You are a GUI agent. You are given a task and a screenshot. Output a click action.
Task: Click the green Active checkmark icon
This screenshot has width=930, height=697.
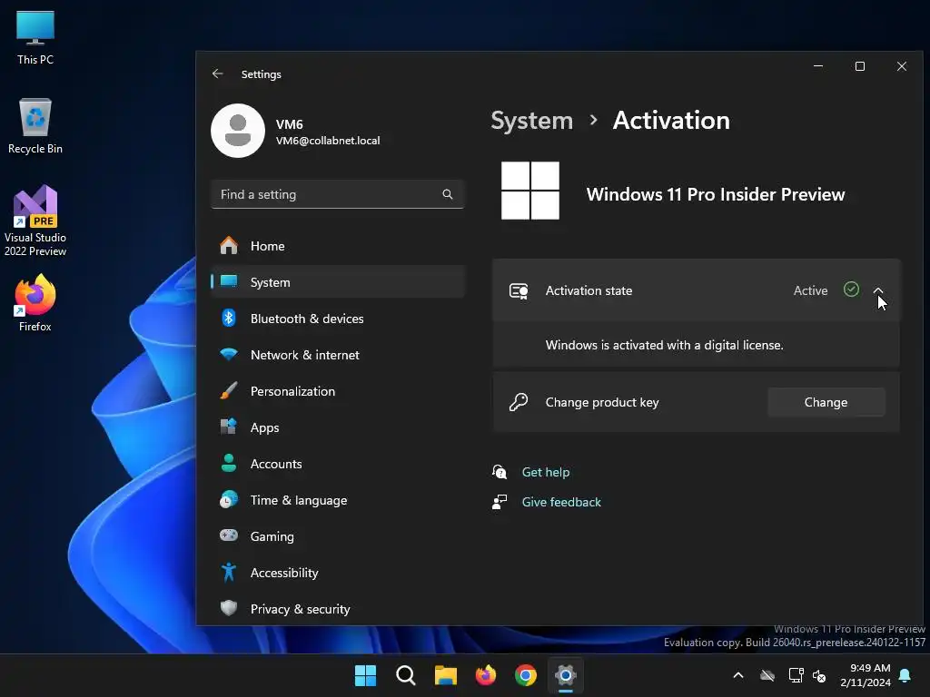(x=851, y=290)
